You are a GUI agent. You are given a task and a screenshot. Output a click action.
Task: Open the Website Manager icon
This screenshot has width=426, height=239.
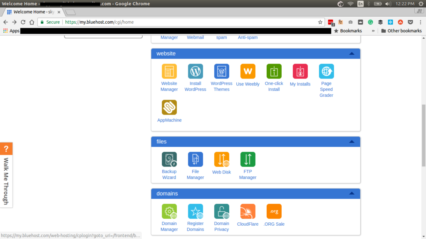tap(169, 71)
